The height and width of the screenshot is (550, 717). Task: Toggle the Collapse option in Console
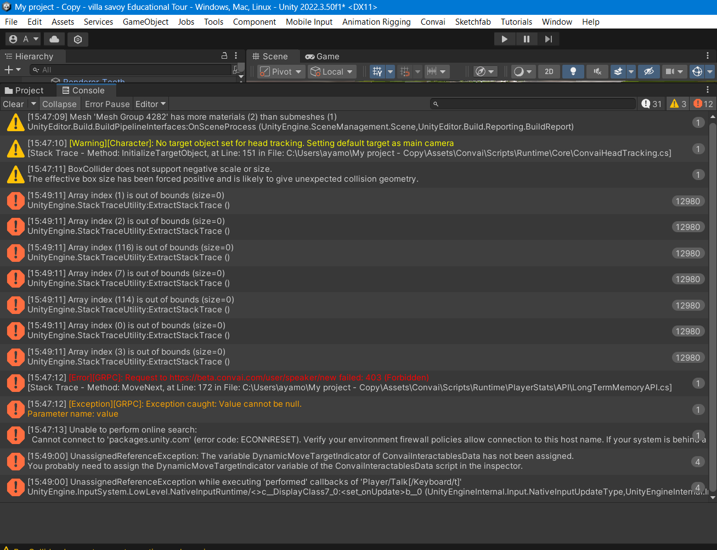point(59,104)
